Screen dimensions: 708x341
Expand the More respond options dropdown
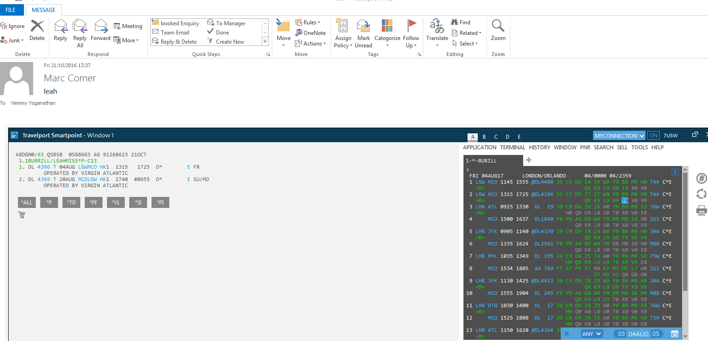click(126, 40)
